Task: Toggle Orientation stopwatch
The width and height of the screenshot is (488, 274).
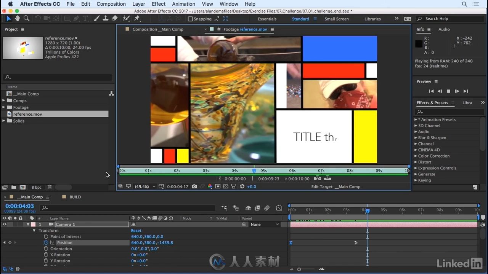Action: click(x=46, y=249)
